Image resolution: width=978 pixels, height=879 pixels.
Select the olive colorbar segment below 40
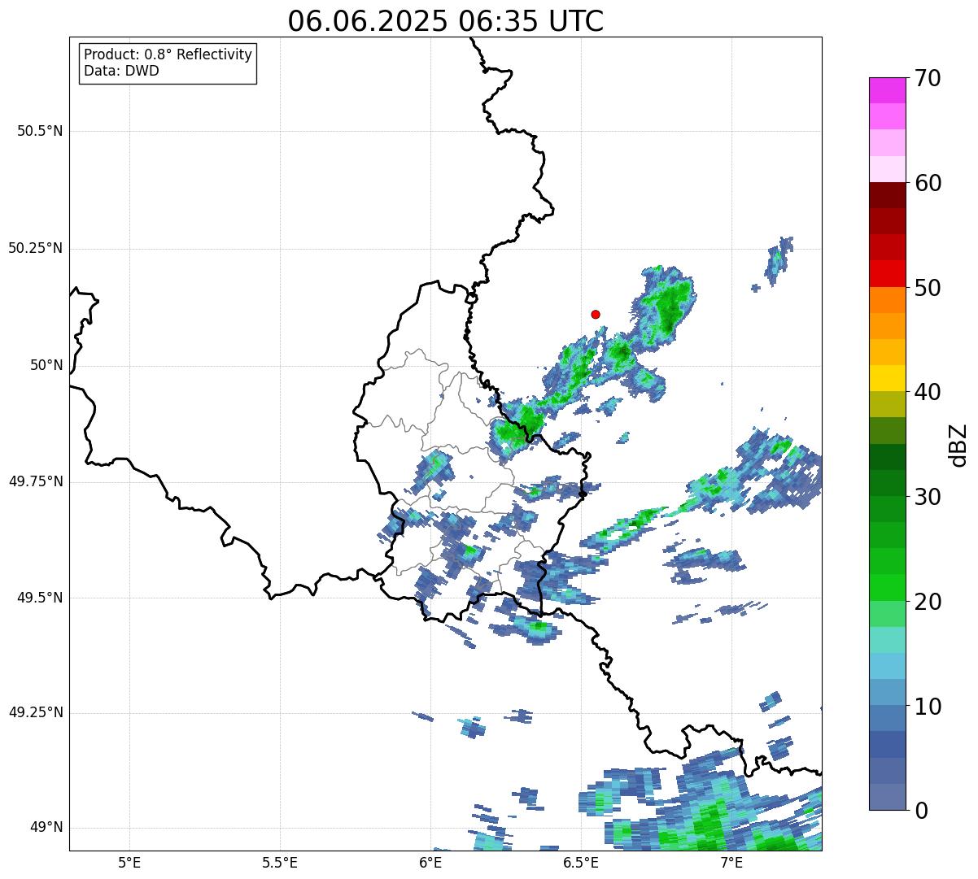coord(887,404)
